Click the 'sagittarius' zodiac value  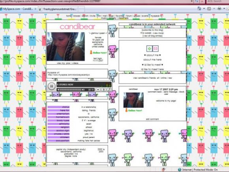tap(89, 130)
